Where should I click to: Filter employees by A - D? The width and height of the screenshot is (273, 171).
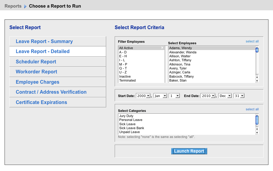click(141, 52)
